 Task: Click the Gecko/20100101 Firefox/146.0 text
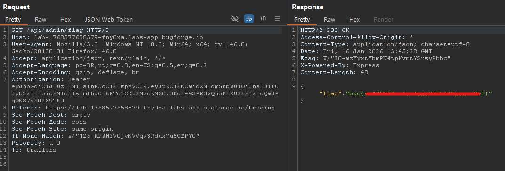tap(64, 51)
